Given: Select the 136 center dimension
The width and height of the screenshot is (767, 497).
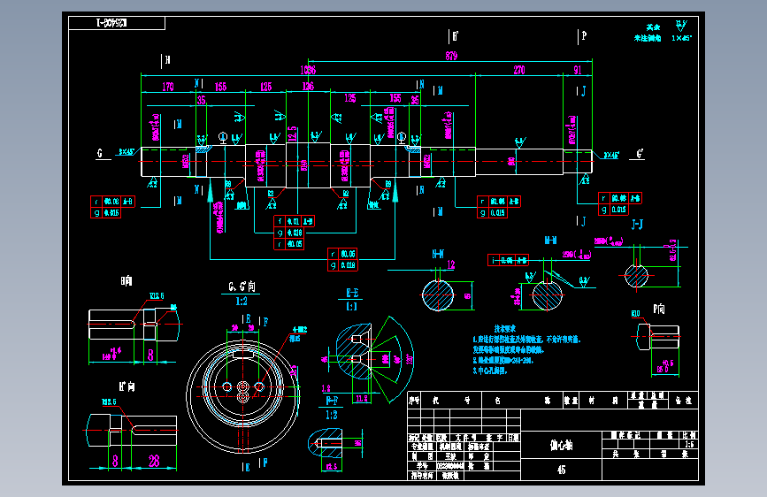Looking at the screenshot, I should pos(308,87).
